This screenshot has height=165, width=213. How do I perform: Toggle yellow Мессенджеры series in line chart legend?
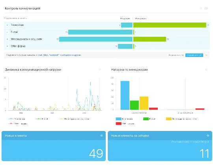click(x=74, y=119)
